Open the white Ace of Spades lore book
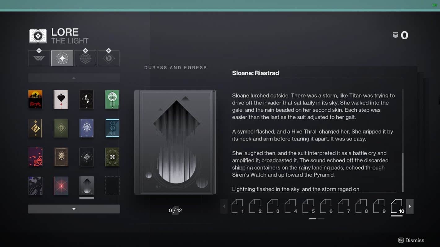This screenshot has width=440, height=247. point(61,99)
